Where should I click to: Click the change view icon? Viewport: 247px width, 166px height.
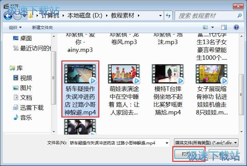[x=205, y=27]
